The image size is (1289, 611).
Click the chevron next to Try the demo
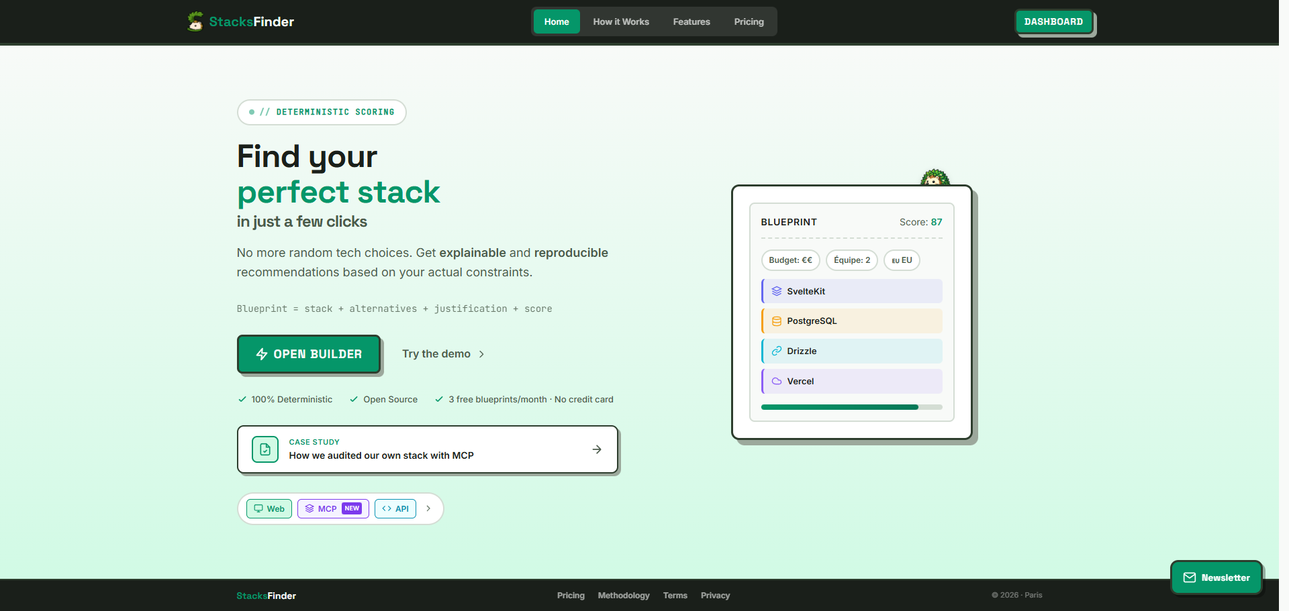click(481, 354)
